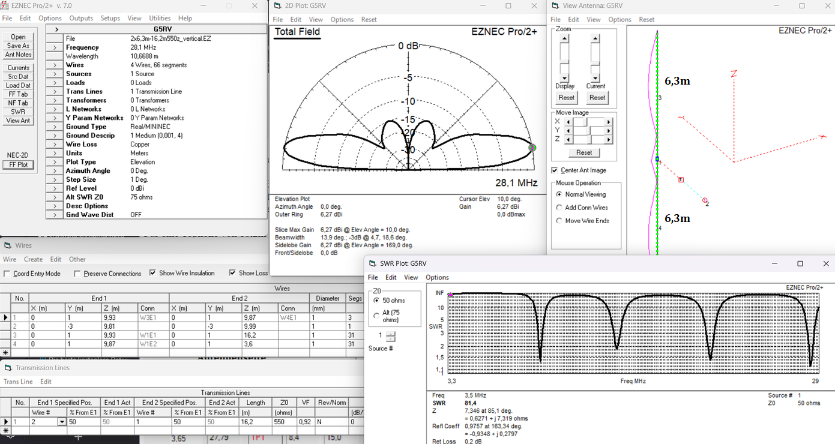Click the View Ant button
The width and height of the screenshot is (835, 444).
(18, 121)
